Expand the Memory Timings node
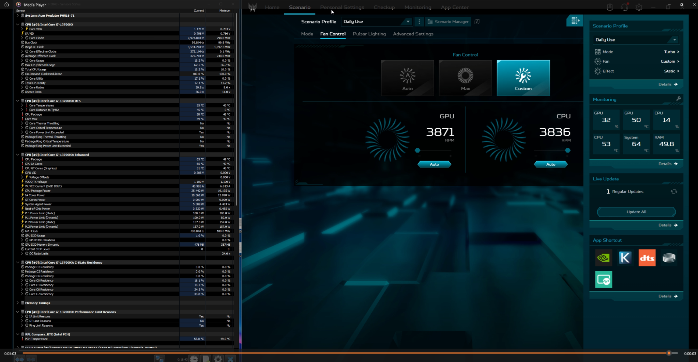The height and width of the screenshot is (362, 698). click(x=17, y=303)
